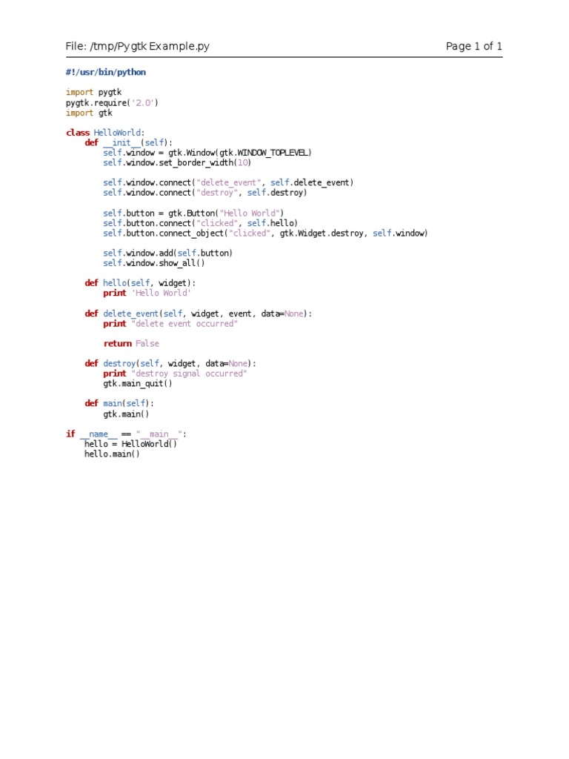Viewport: 569px width, 759px height.
Task: Click the window.connect("destroy", self.destroy) line
Action: [x=205, y=193]
